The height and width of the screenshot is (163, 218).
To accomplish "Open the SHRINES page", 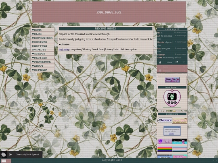I will [42, 42].
